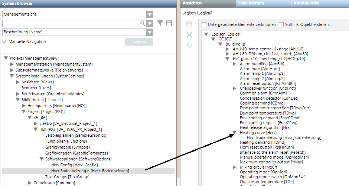Open the Konfigurator tab
The width and height of the screenshot is (349, 186).
click(x=306, y=3)
